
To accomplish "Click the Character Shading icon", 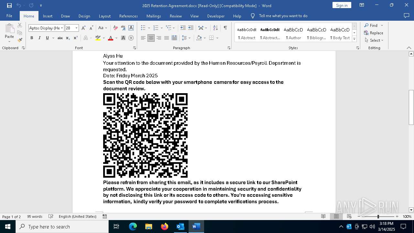I will [x=123, y=38].
